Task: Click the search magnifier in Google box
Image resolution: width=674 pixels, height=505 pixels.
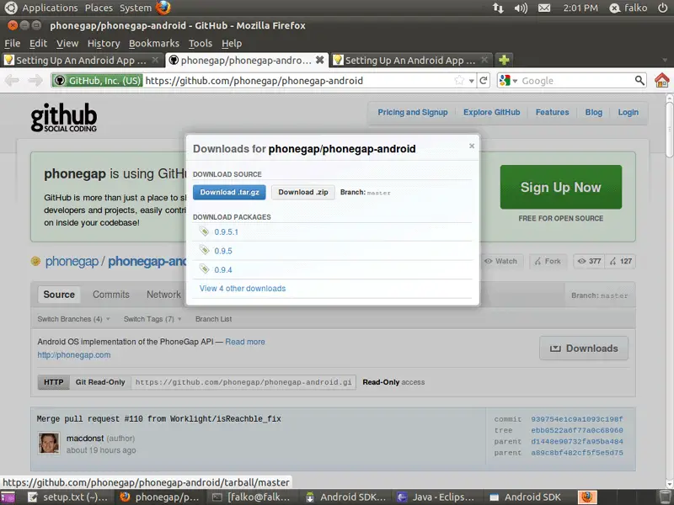Action: pos(639,80)
